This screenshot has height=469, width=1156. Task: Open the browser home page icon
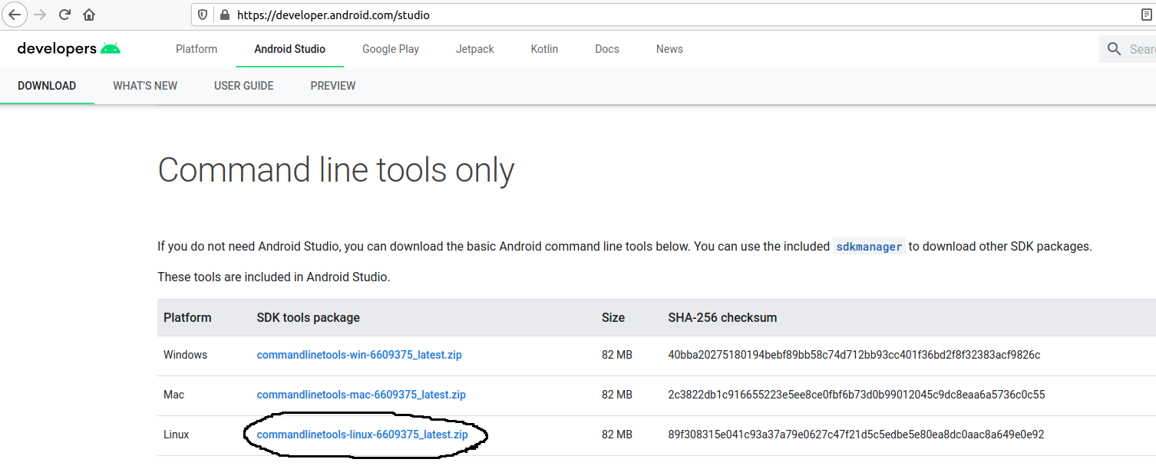tap(89, 15)
